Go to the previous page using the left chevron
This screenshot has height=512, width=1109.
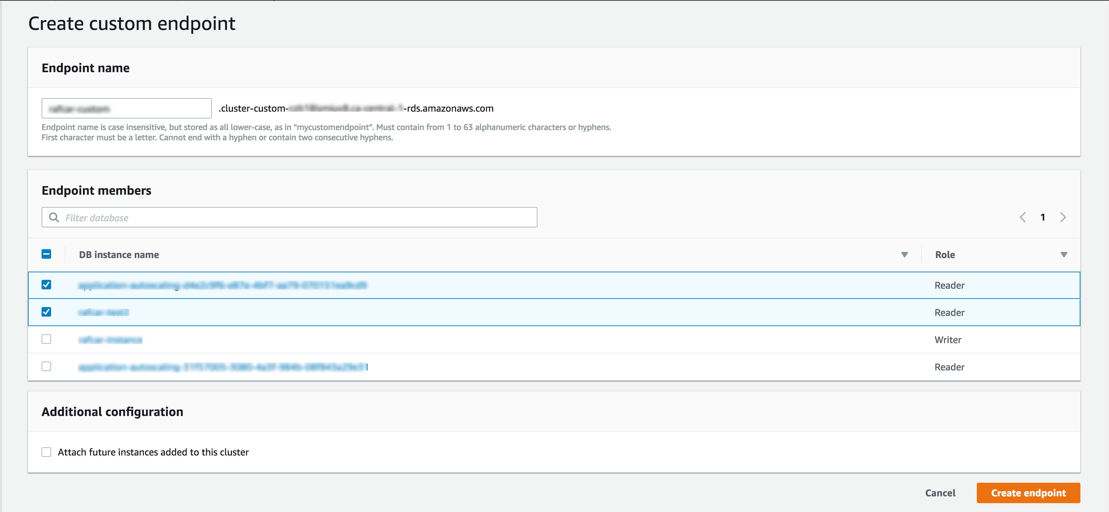click(1023, 217)
